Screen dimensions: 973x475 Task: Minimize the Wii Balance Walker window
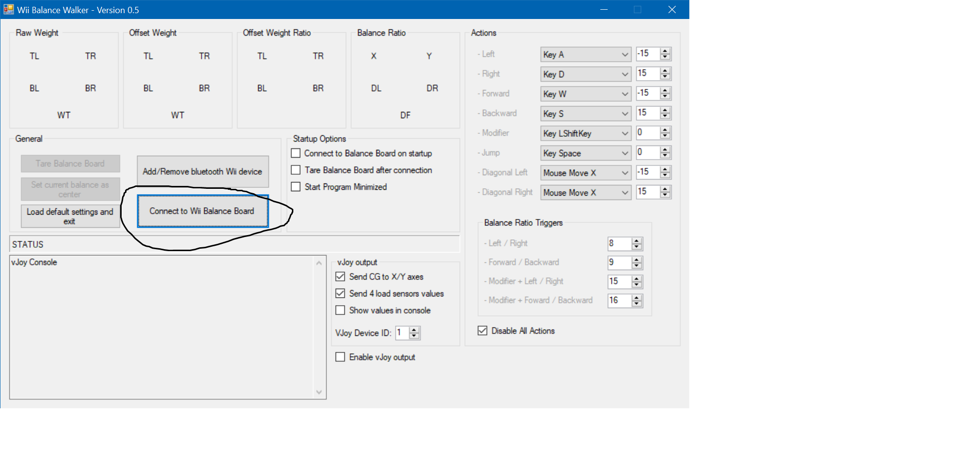[604, 10]
